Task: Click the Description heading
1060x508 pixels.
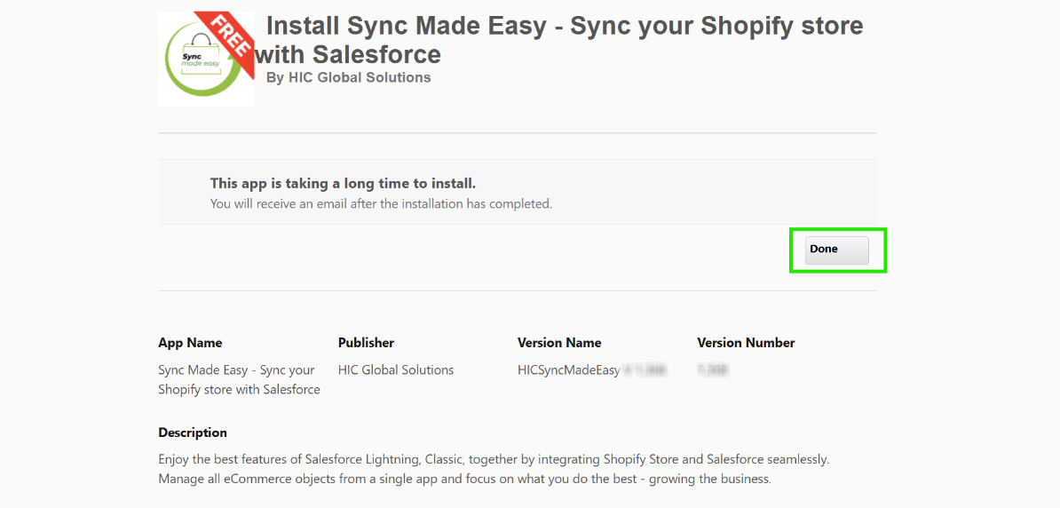Action: 193,433
